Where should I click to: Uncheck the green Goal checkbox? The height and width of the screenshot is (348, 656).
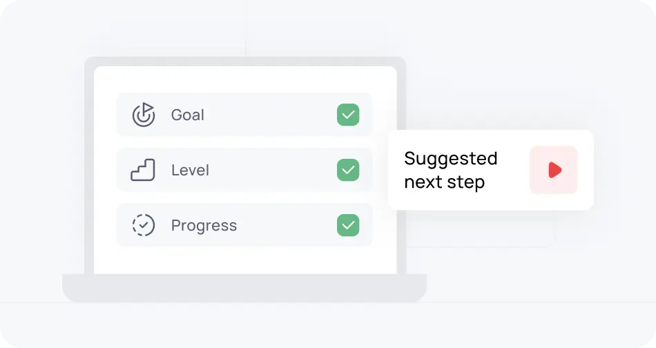coord(348,115)
